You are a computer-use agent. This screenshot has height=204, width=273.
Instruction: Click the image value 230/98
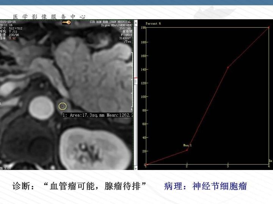point(14,35)
